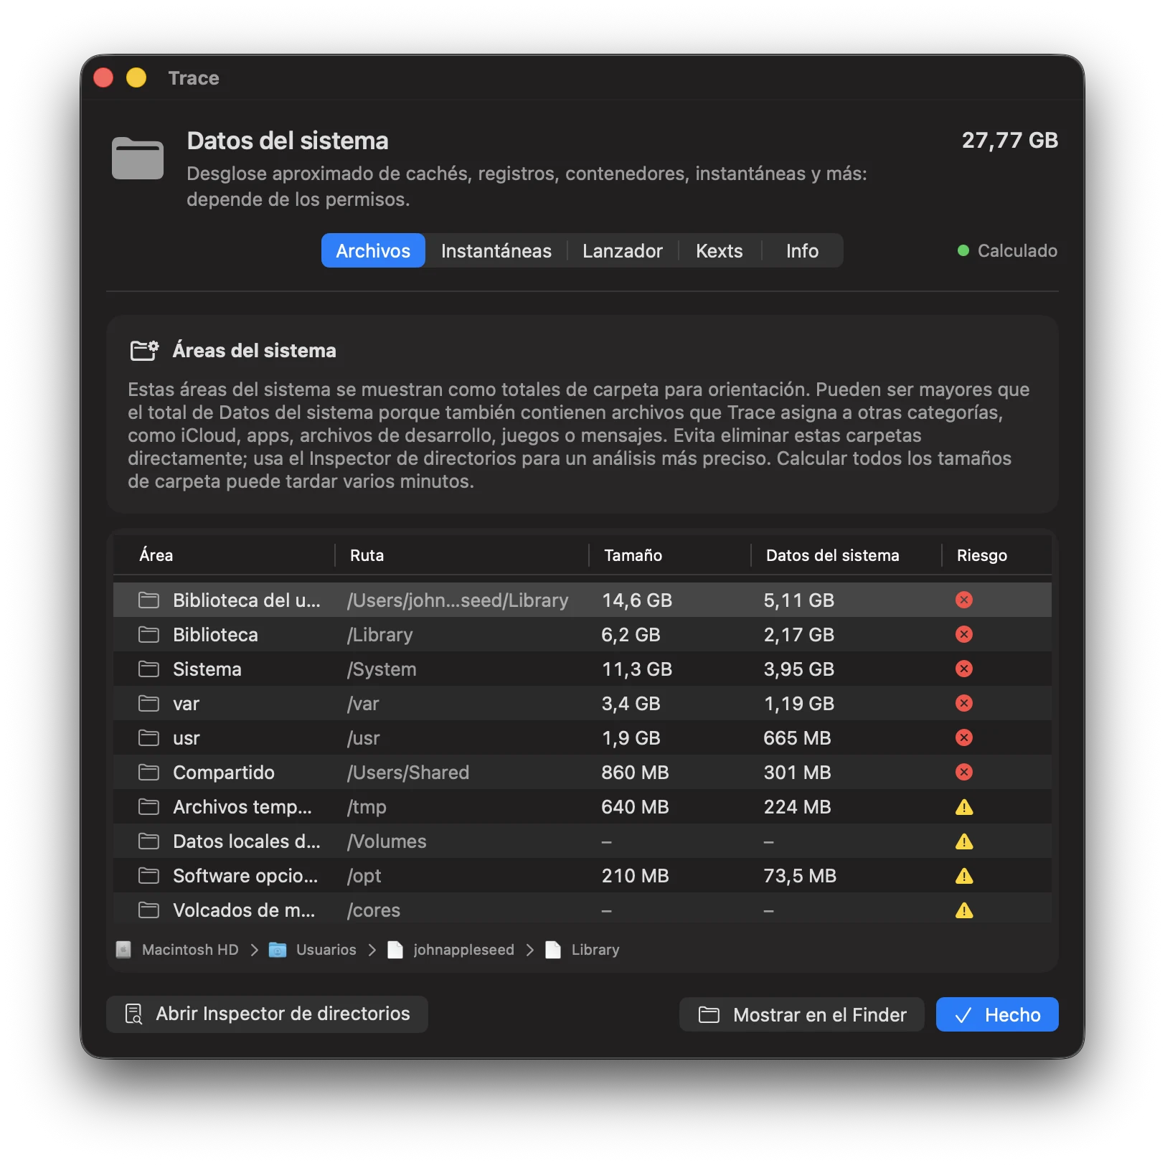
Task: Select the Biblioteca row name
Action: (x=215, y=635)
